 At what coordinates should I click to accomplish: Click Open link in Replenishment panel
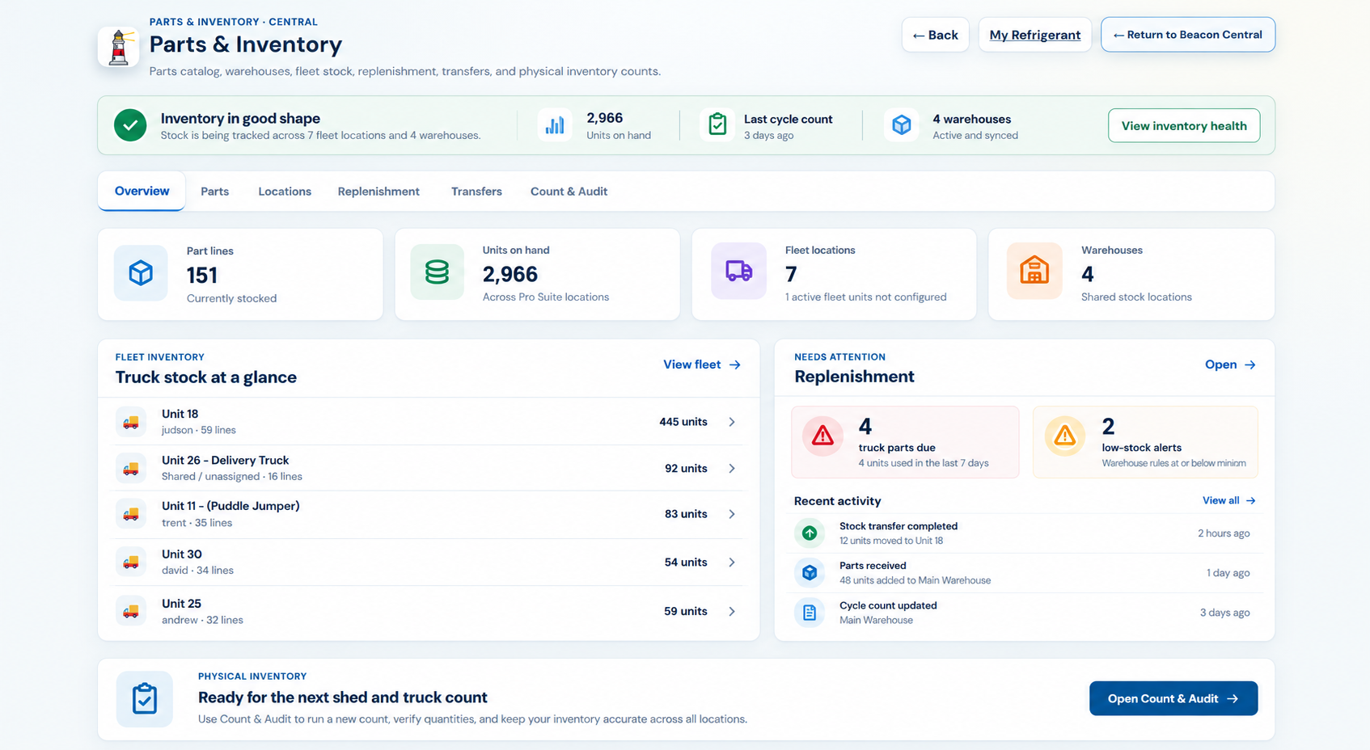tap(1230, 364)
